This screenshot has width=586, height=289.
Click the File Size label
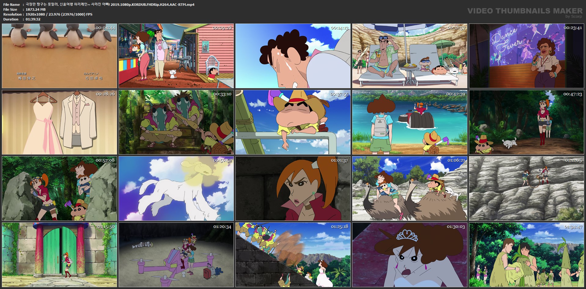pos(10,9)
